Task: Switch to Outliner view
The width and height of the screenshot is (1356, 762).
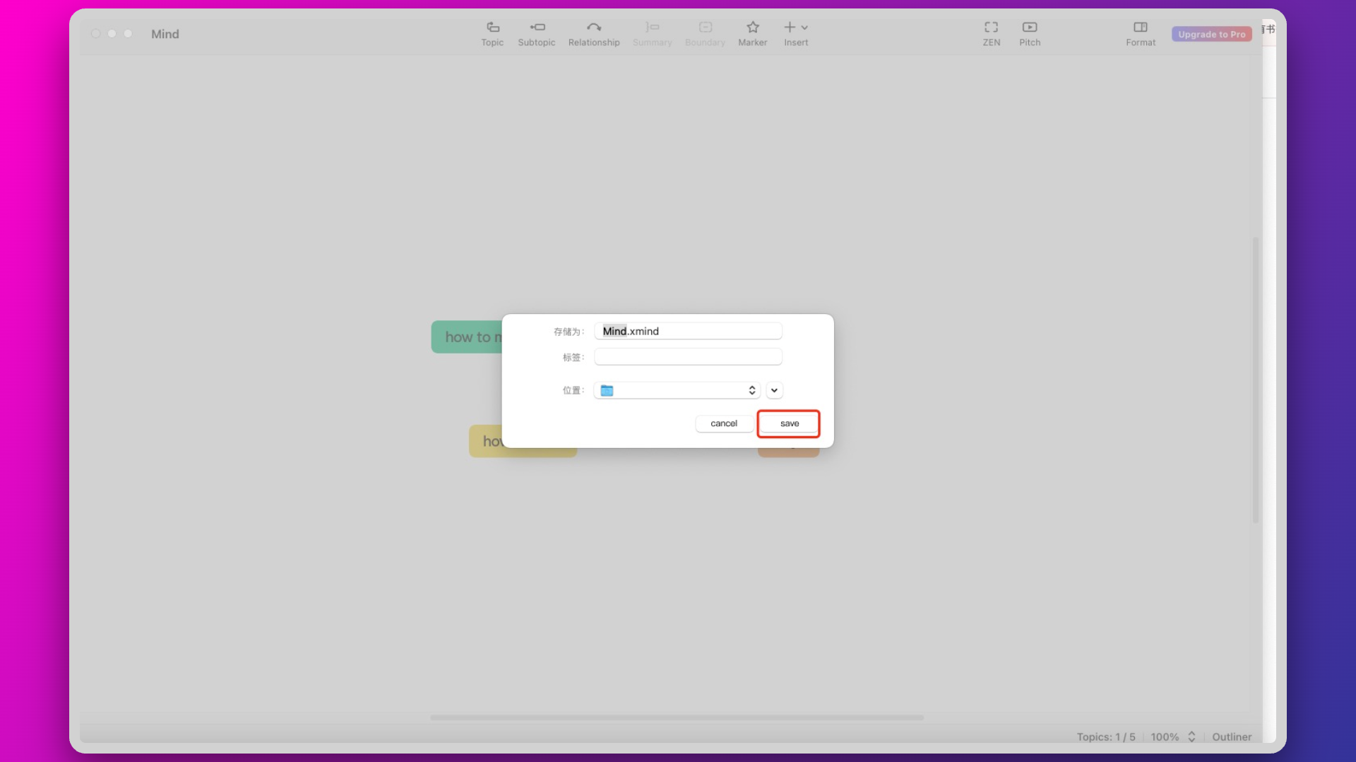Action: pos(1232,737)
